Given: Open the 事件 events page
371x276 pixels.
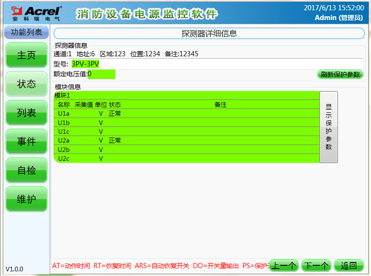Looking at the screenshot, I should tap(26, 142).
